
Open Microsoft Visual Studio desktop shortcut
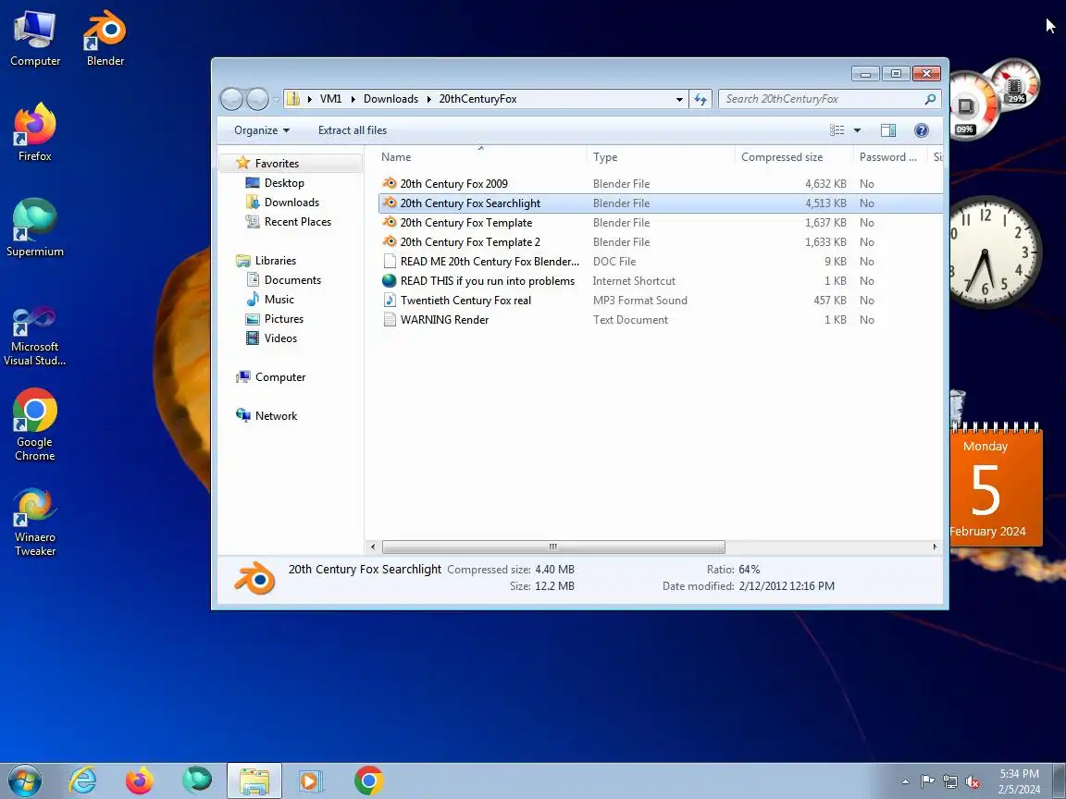coord(34,337)
